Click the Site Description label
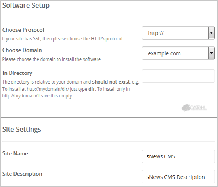The height and width of the screenshot is (187, 218). [22, 174]
